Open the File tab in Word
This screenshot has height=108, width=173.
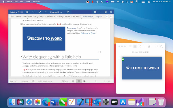12,16
